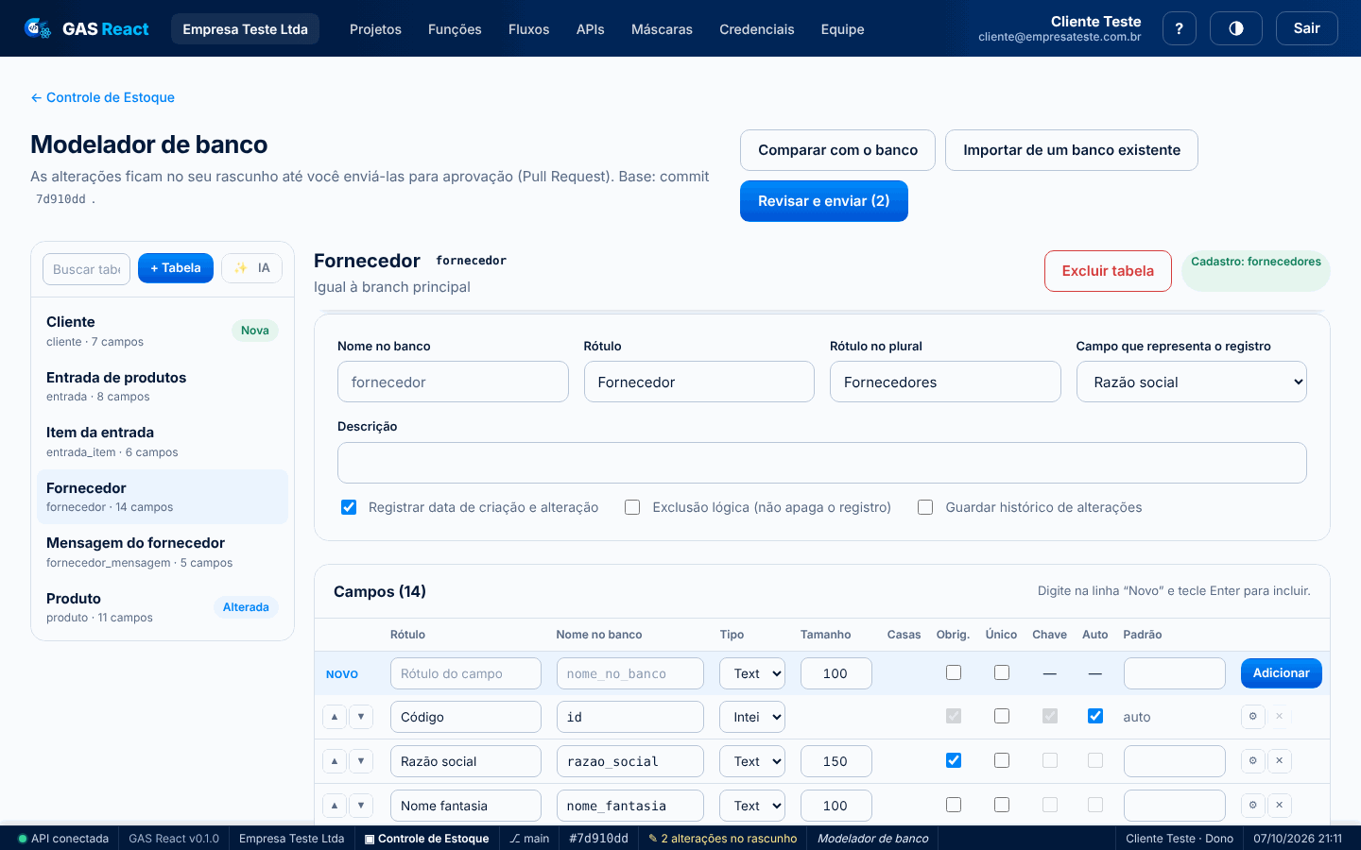
Task: Open Tipo dropdown for Razão social field
Action: [x=752, y=761]
